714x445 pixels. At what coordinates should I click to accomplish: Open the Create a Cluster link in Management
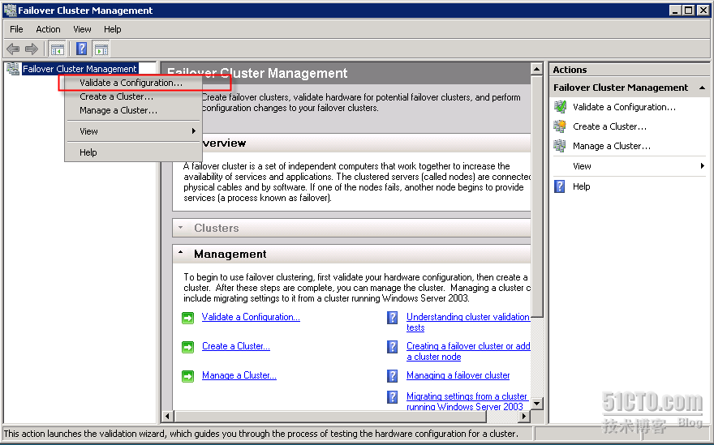click(x=236, y=346)
